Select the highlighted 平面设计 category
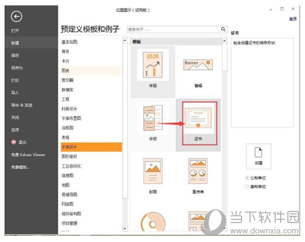This screenshot has width=305, height=242. (x=91, y=147)
